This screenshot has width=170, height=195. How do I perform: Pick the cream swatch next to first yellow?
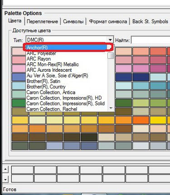click(x=37, y=120)
